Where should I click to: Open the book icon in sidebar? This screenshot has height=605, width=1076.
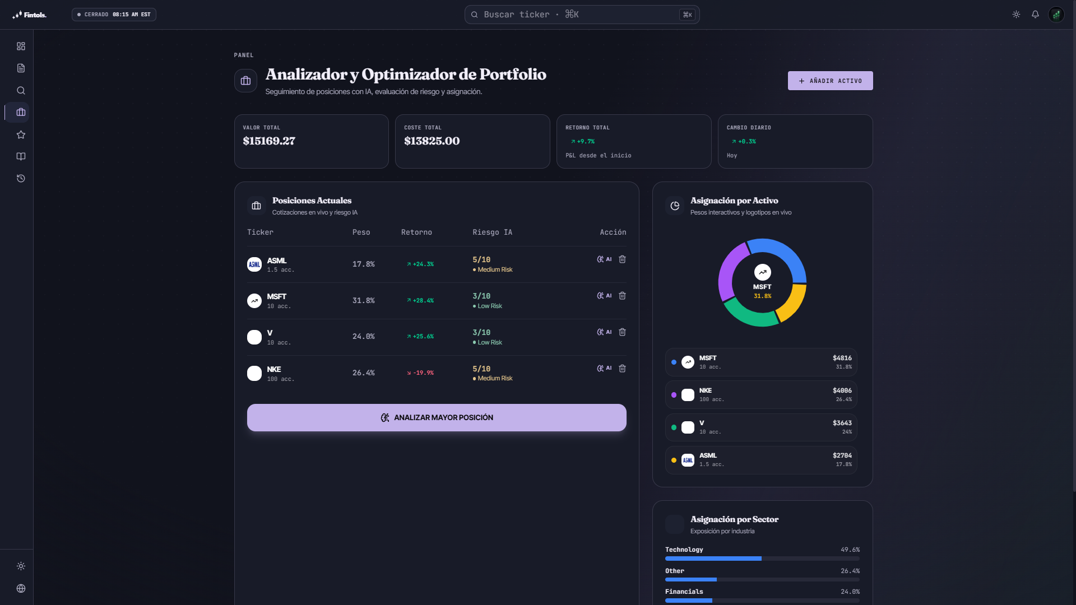[21, 157]
